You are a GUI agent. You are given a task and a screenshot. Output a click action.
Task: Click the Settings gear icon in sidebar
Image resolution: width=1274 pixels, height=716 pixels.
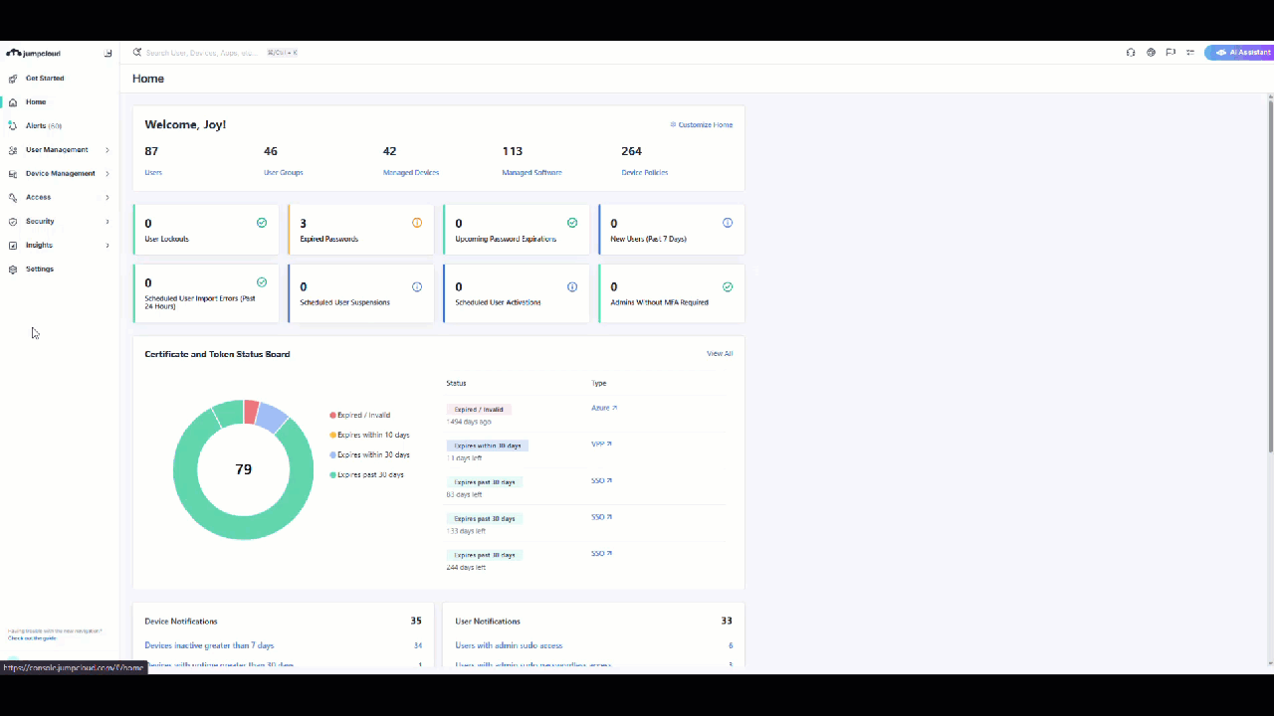pos(13,269)
